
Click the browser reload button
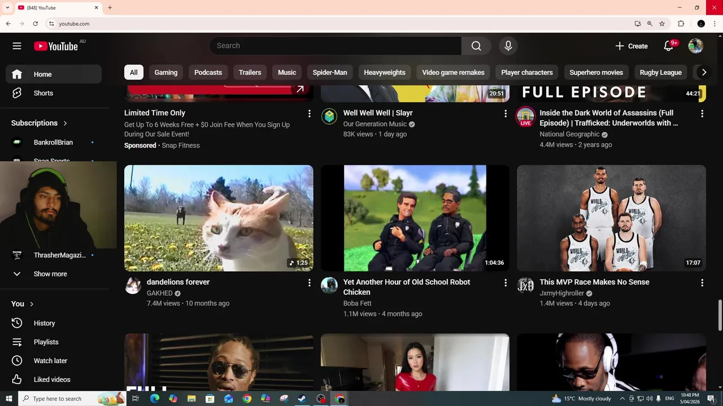pyautogui.click(x=35, y=24)
